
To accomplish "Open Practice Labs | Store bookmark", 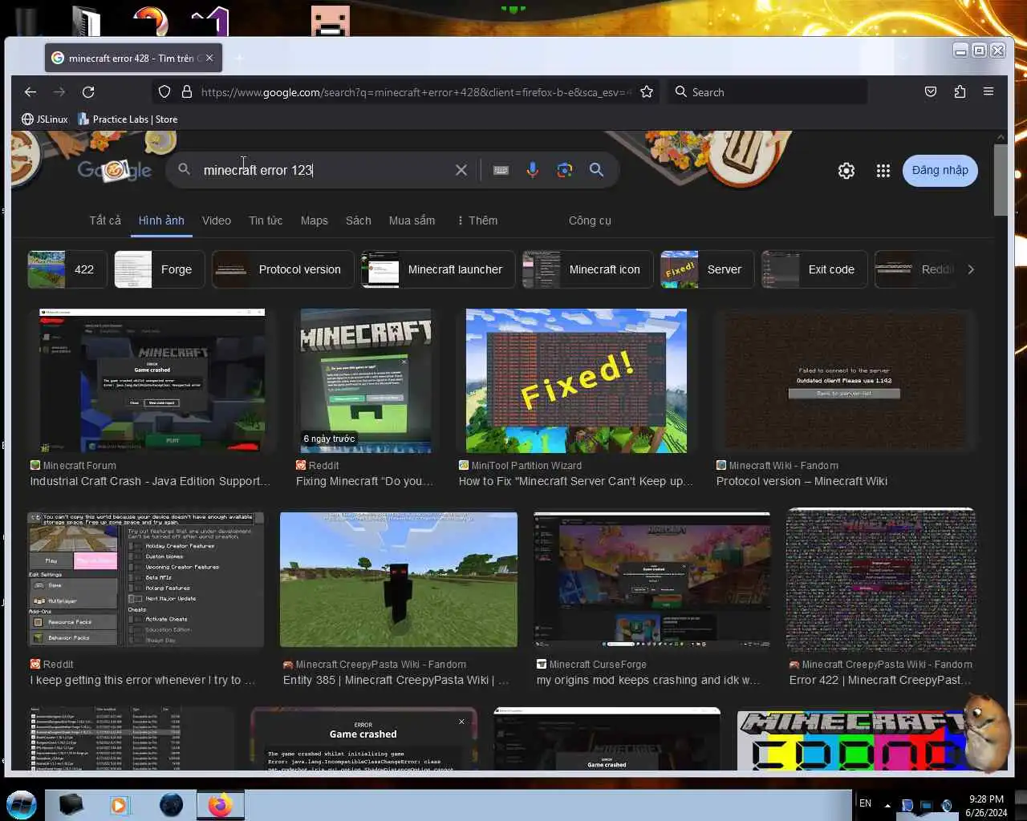I will point(128,119).
